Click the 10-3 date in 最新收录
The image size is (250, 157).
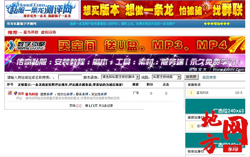pyautogui.click(x=239, y=93)
